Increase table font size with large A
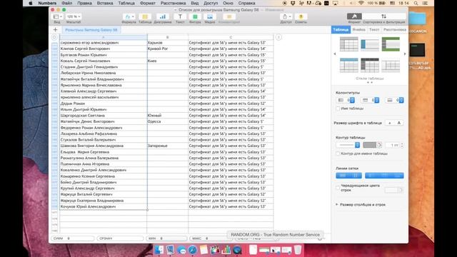The height and width of the screenshot is (257, 457). tap(399, 123)
